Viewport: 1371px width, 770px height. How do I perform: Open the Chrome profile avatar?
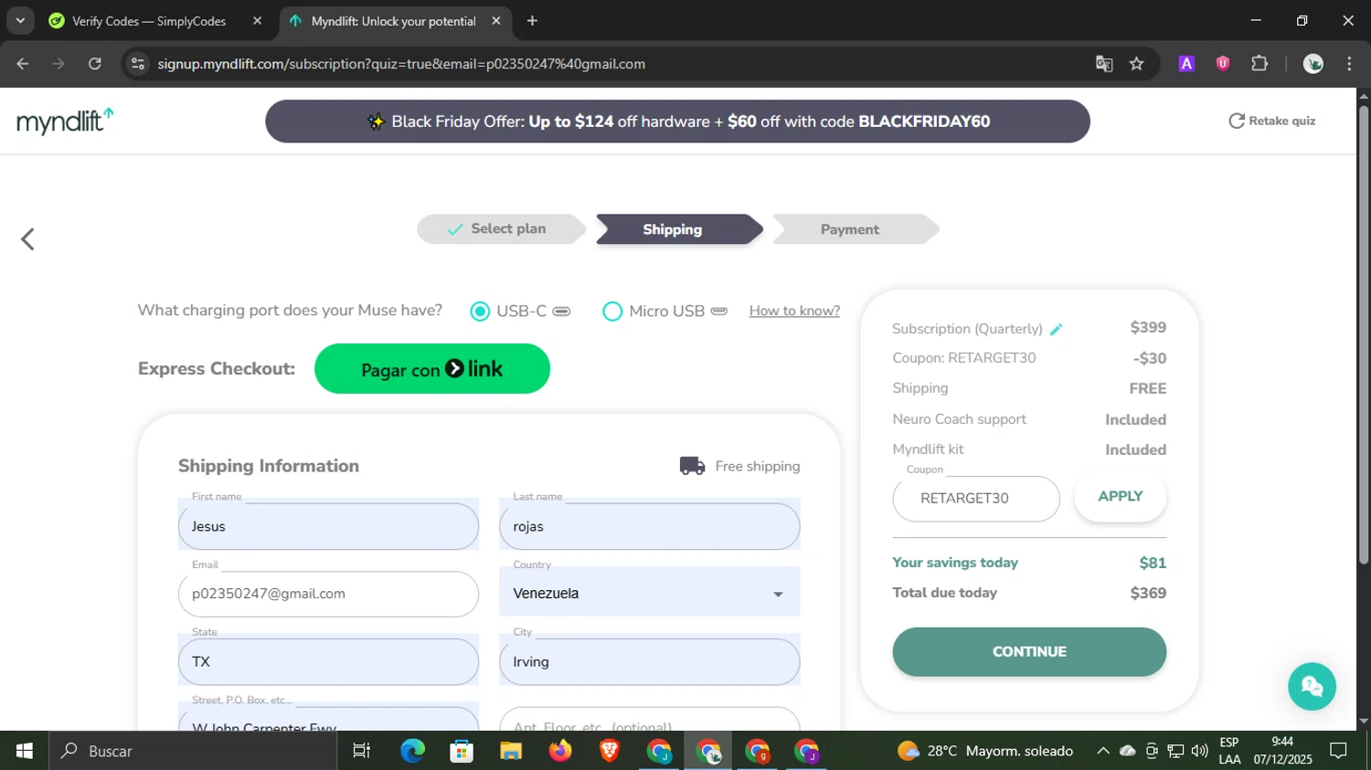(1313, 64)
